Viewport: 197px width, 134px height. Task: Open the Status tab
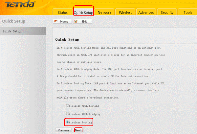62,12
